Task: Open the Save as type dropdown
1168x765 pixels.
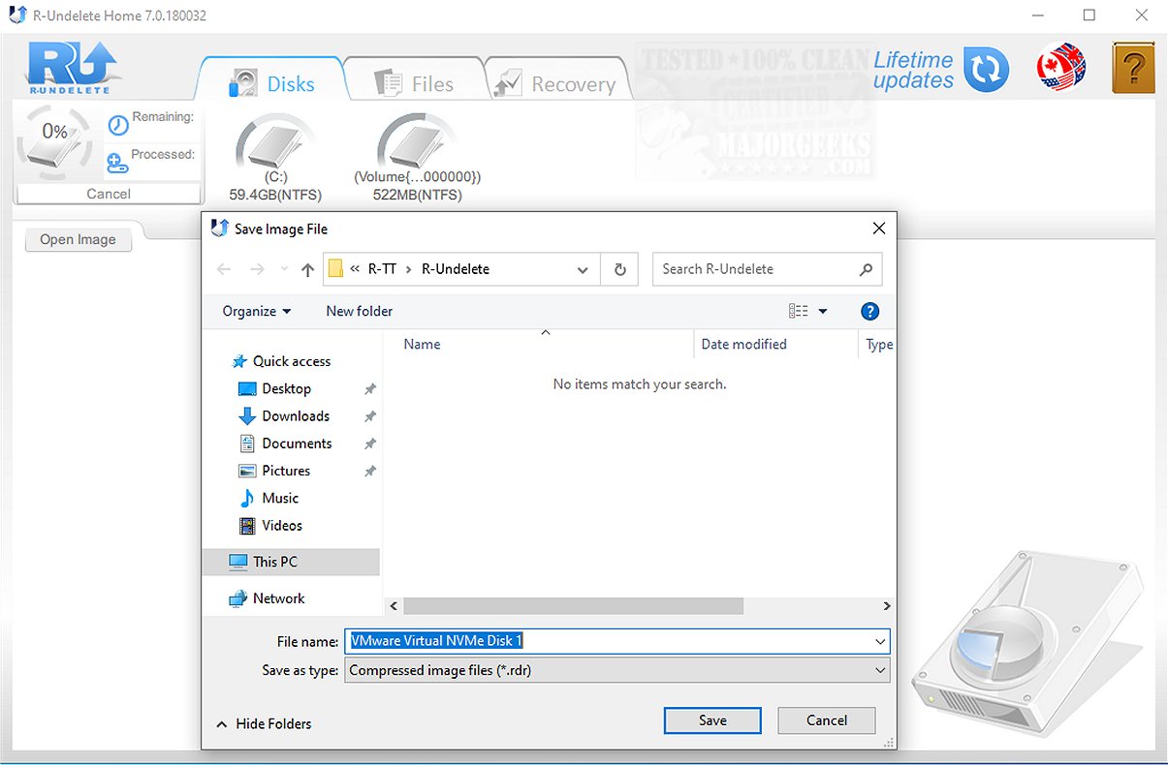Action: [878, 670]
